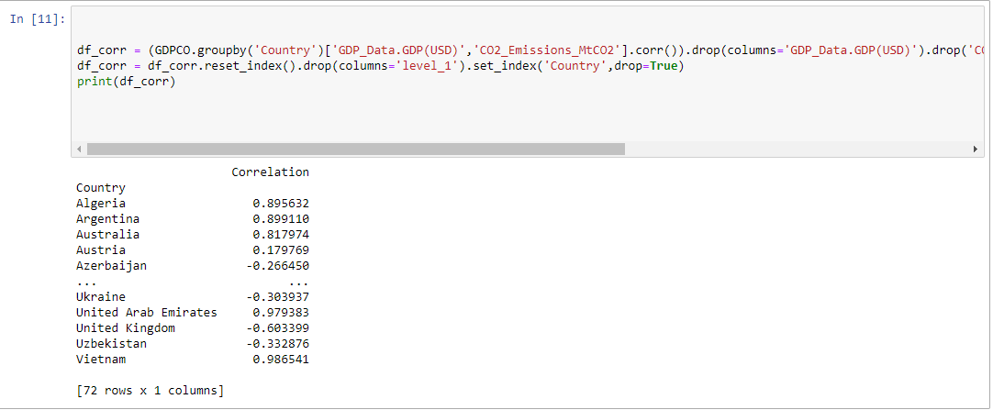Click the value 0.986541
Screen dimensions: 993x410
click(x=281, y=360)
